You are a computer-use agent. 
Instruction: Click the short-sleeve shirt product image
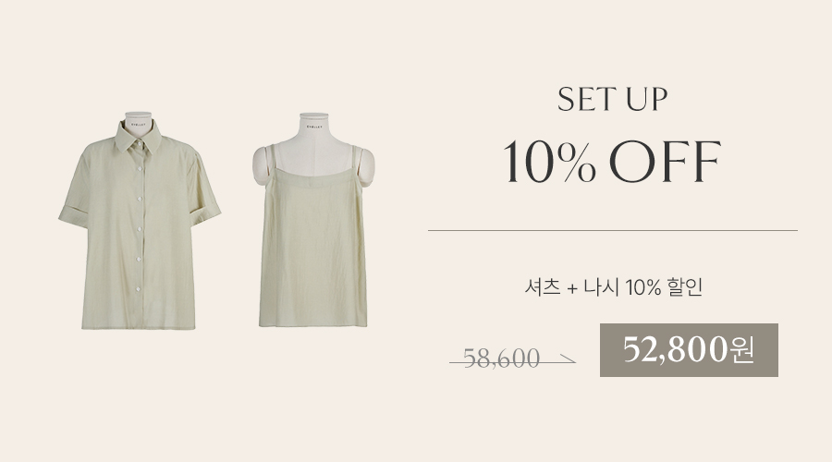pos(140,221)
